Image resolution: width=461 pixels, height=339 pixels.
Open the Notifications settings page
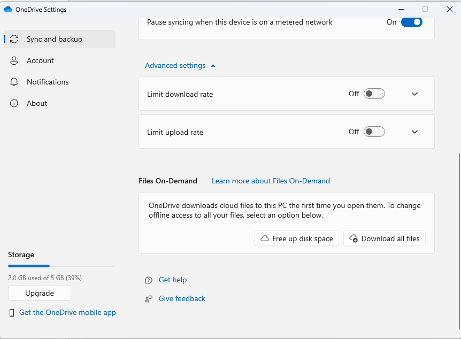pos(60,82)
